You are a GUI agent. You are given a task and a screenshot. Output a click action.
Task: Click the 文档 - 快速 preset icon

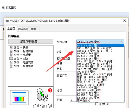11,47
